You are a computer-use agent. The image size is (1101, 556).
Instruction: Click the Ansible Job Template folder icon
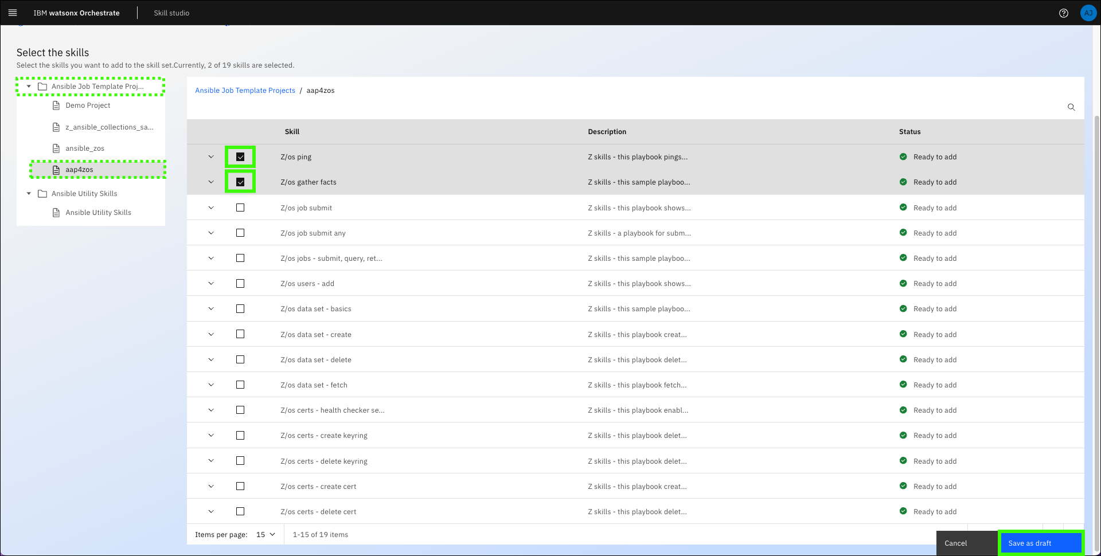click(42, 87)
